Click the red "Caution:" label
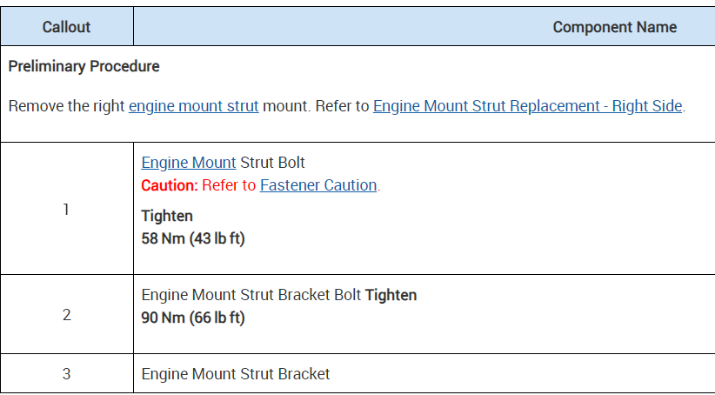Screen dimensions: 715x395 click(170, 185)
